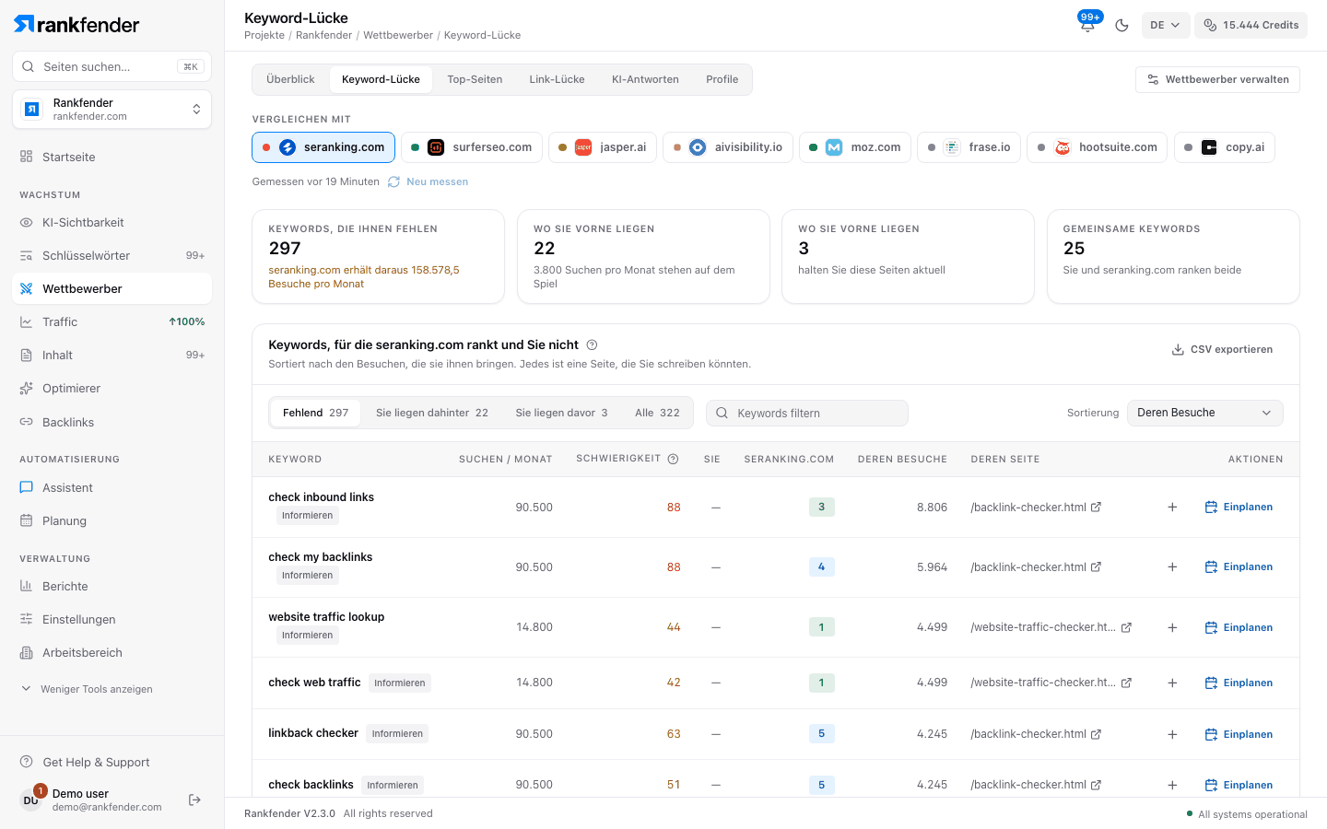Click the Seiten suchen search field

[x=112, y=66]
